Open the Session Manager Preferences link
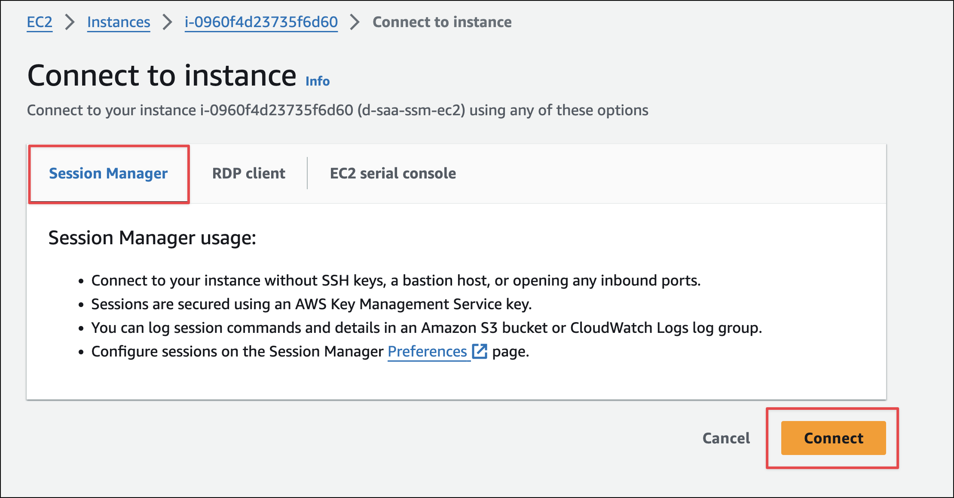This screenshot has height=498, width=954. point(427,351)
